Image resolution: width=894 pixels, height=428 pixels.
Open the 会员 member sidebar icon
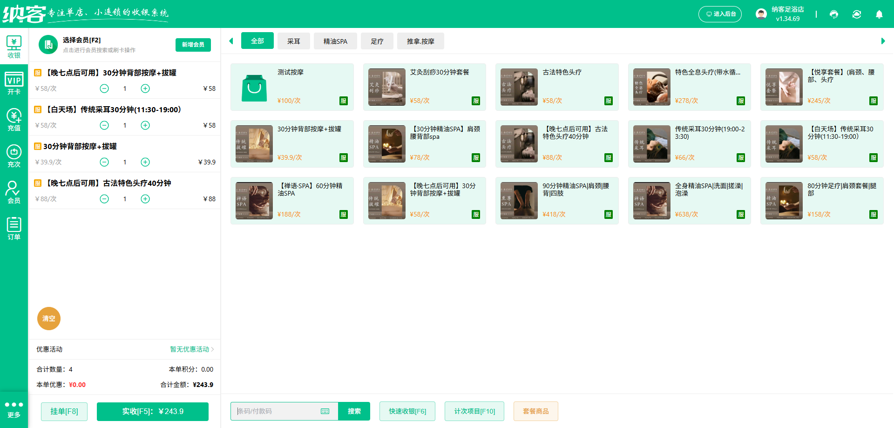[14, 192]
